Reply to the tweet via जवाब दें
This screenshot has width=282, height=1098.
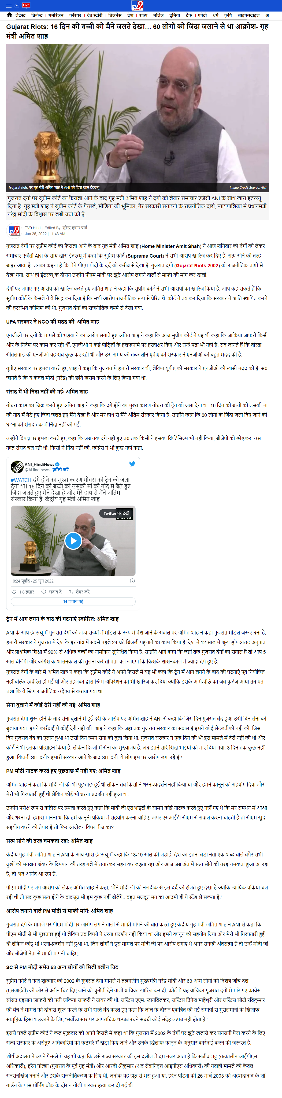51,592
